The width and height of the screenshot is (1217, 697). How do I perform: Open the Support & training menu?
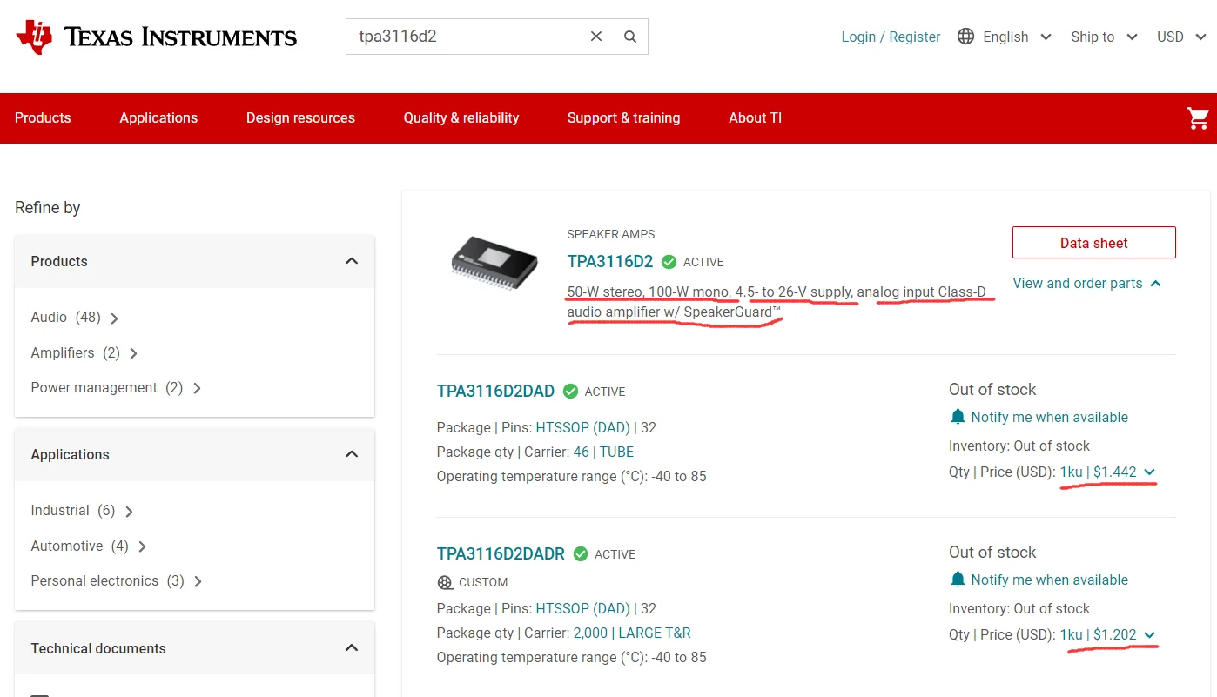pos(623,118)
